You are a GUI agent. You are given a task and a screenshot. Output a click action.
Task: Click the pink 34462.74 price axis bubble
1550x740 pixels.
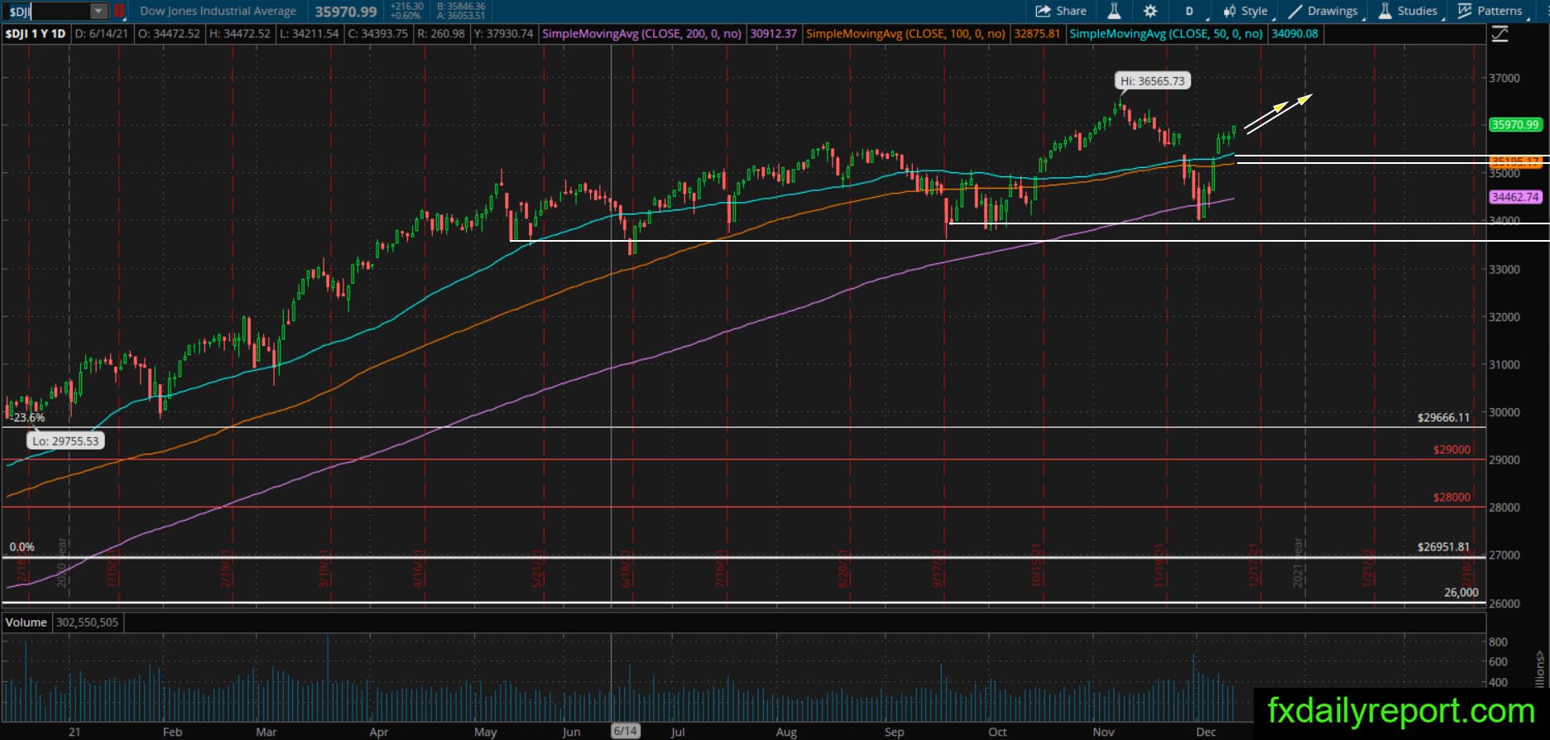point(1515,197)
